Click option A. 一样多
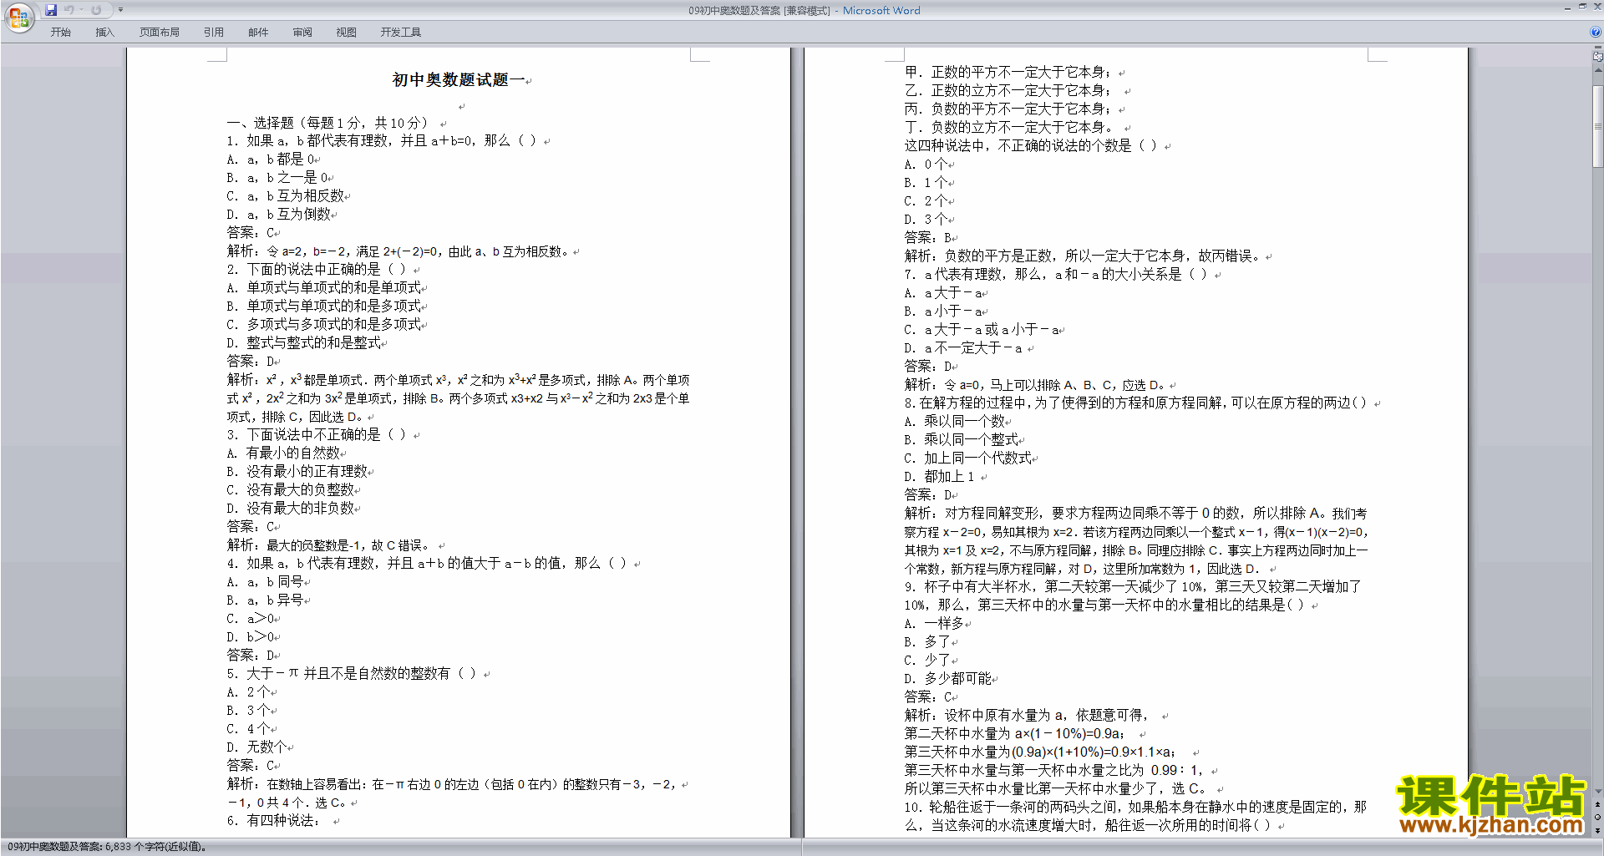Image resolution: width=1604 pixels, height=856 pixels. [x=934, y=623]
